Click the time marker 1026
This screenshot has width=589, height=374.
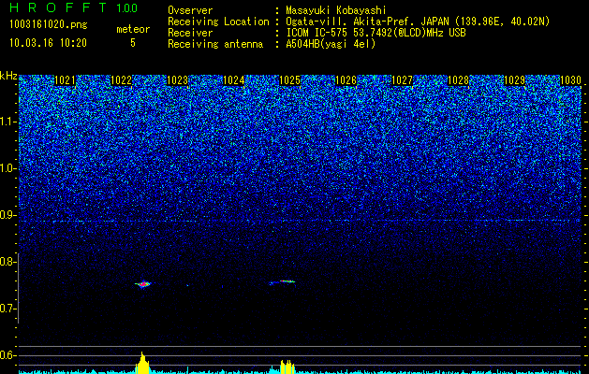[346, 80]
